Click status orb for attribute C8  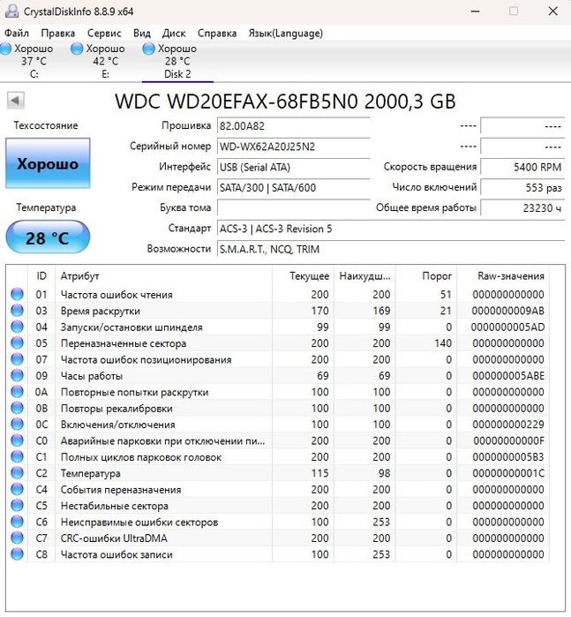click(17, 554)
